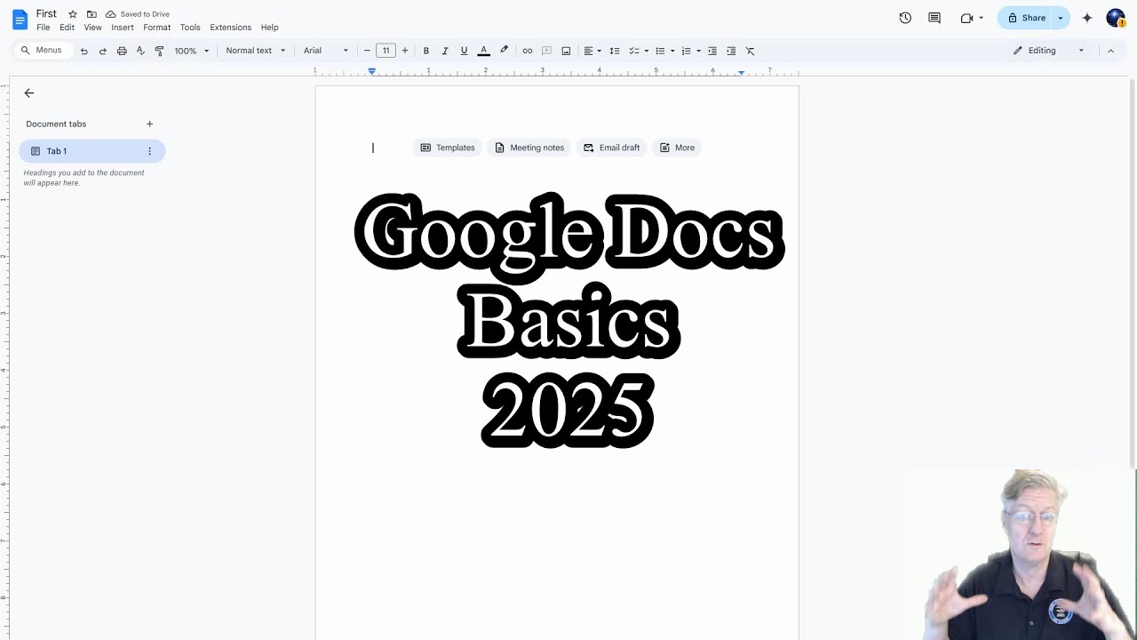Clear the text formatting
The image size is (1137, 640).
tap(751, 51)
